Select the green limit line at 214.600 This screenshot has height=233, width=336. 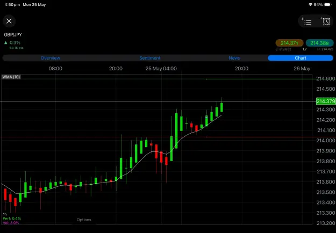(x=259, y=79)
